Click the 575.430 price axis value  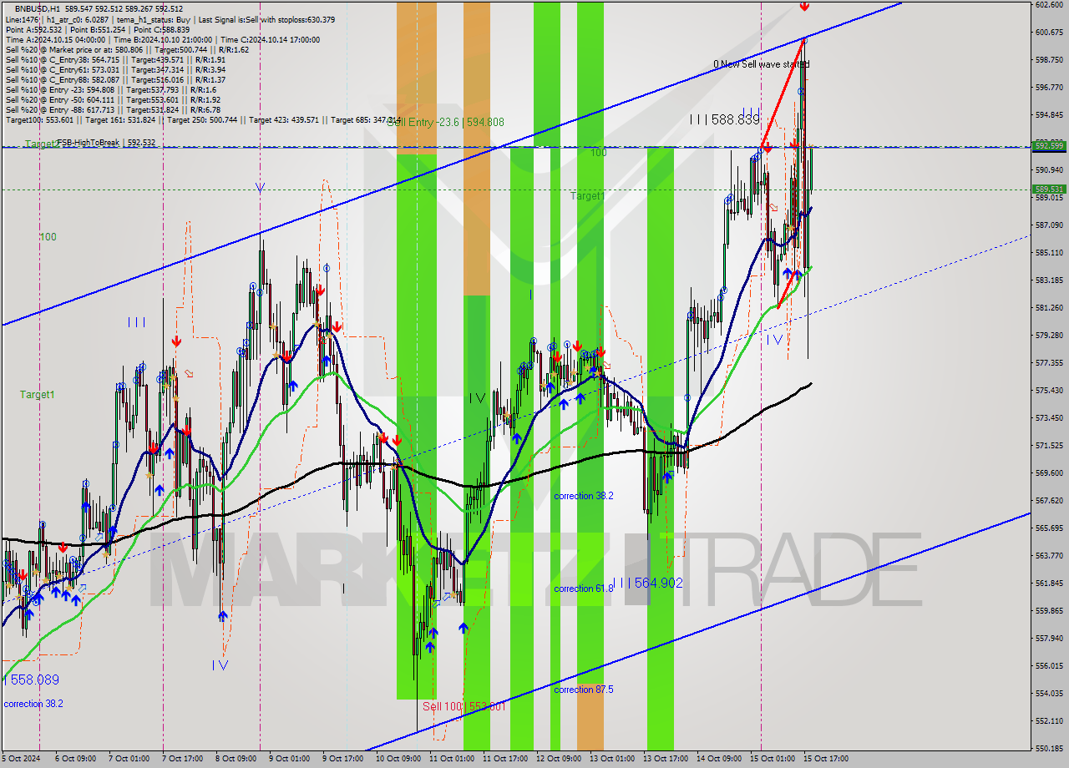tap(1049, 391)
